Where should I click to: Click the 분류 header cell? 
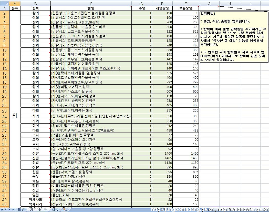tap(15, 8)
